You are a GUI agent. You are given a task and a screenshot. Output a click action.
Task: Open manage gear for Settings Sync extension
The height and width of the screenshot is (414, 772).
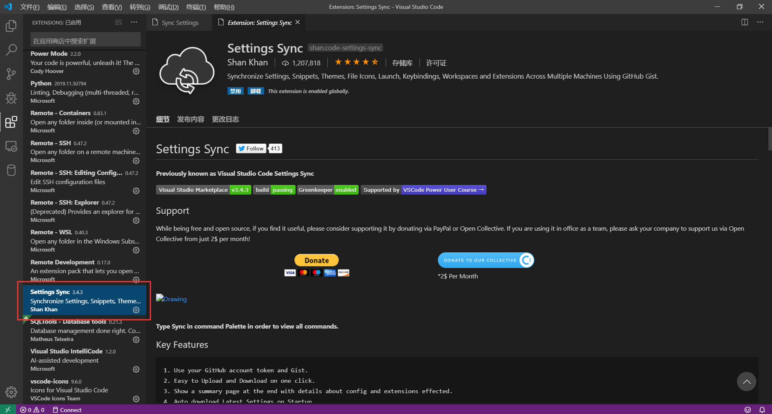136,310
